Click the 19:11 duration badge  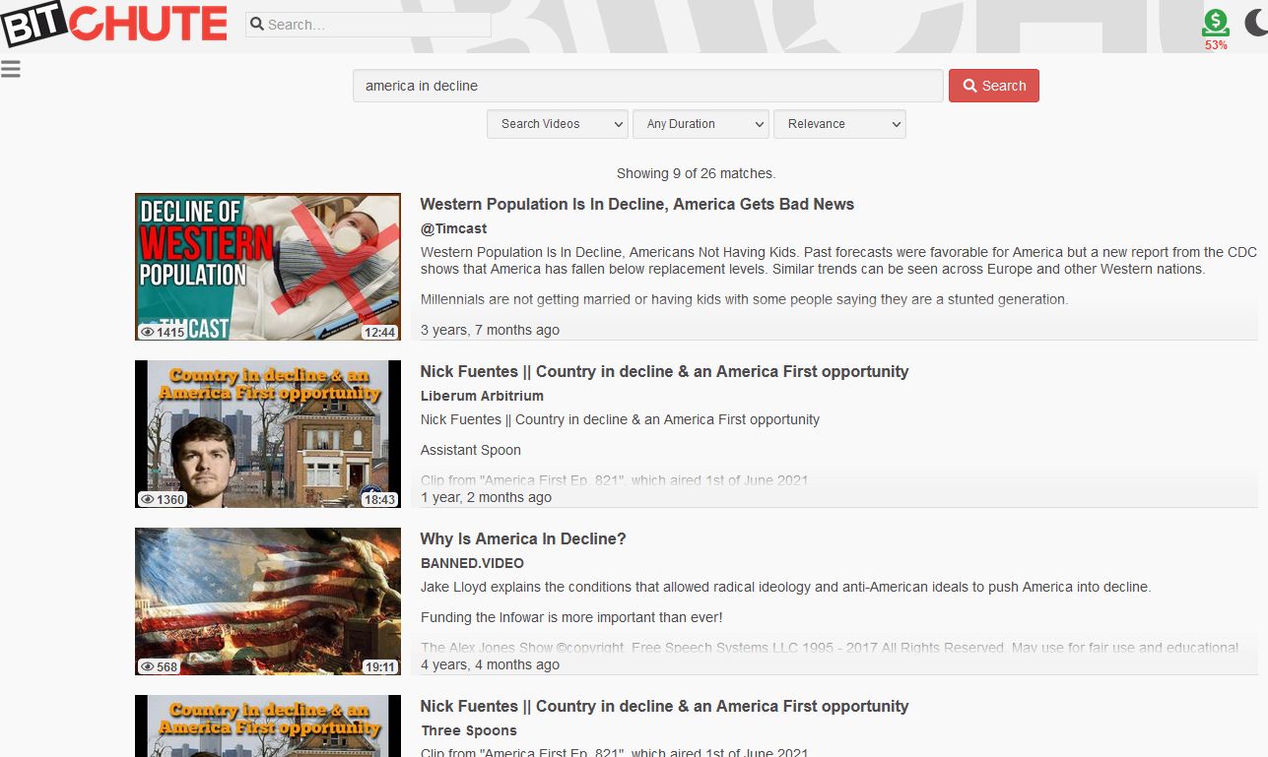coord(379,666)
